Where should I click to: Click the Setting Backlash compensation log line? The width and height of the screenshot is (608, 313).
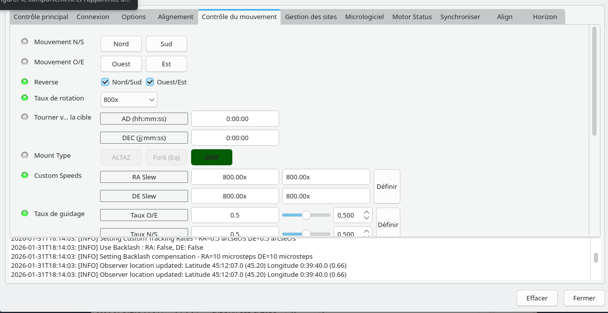click(161, 256)
